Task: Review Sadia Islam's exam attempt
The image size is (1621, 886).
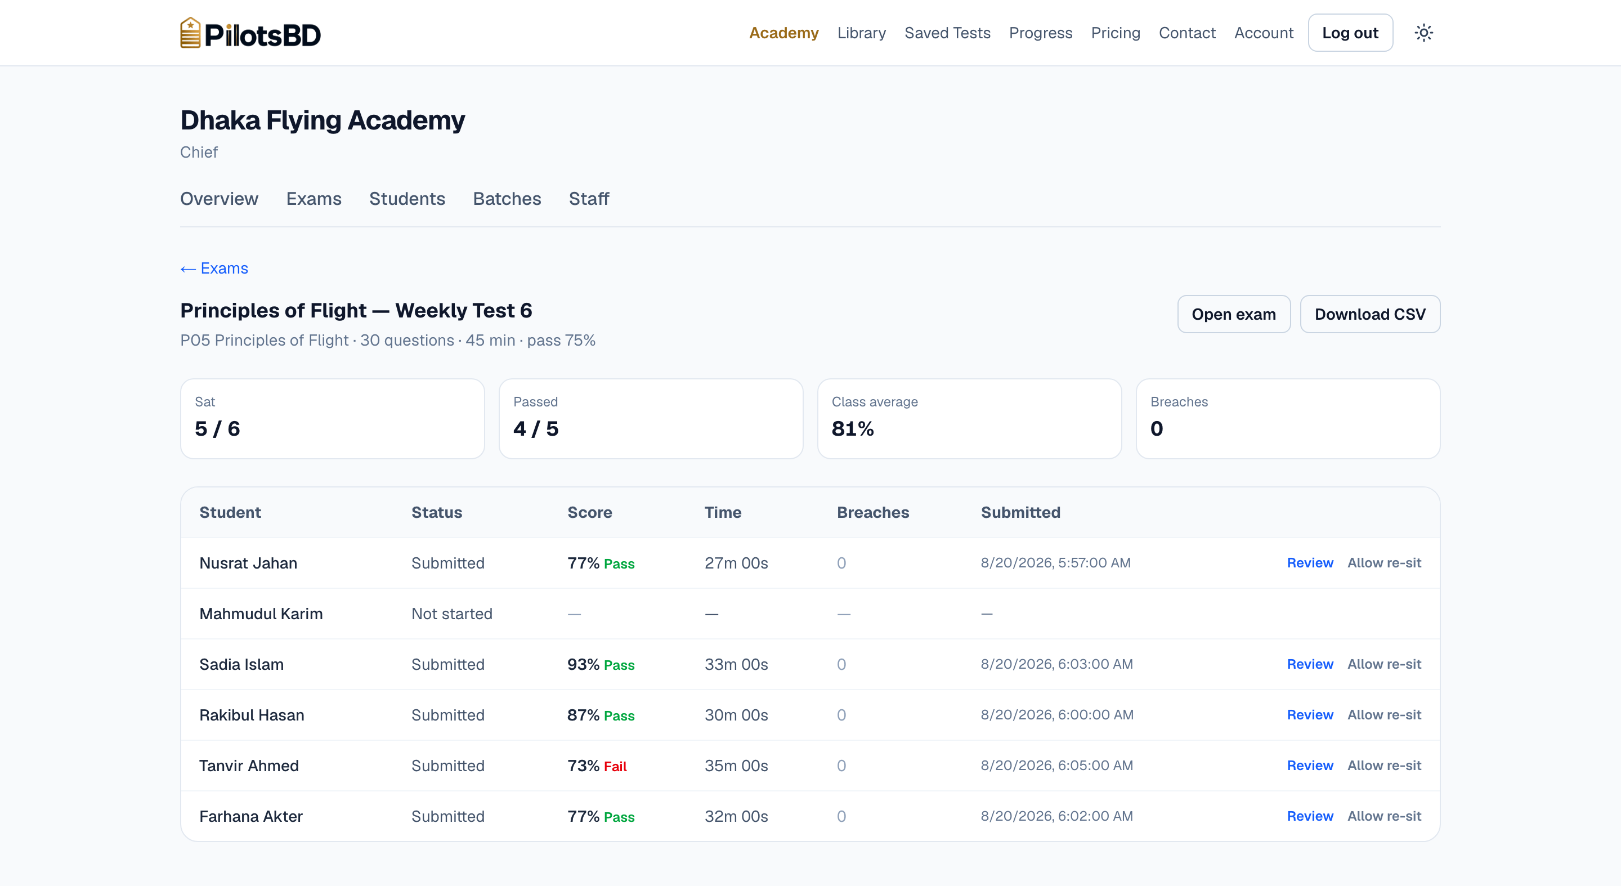Action: pyautogui.click(x=1310, y=664)
